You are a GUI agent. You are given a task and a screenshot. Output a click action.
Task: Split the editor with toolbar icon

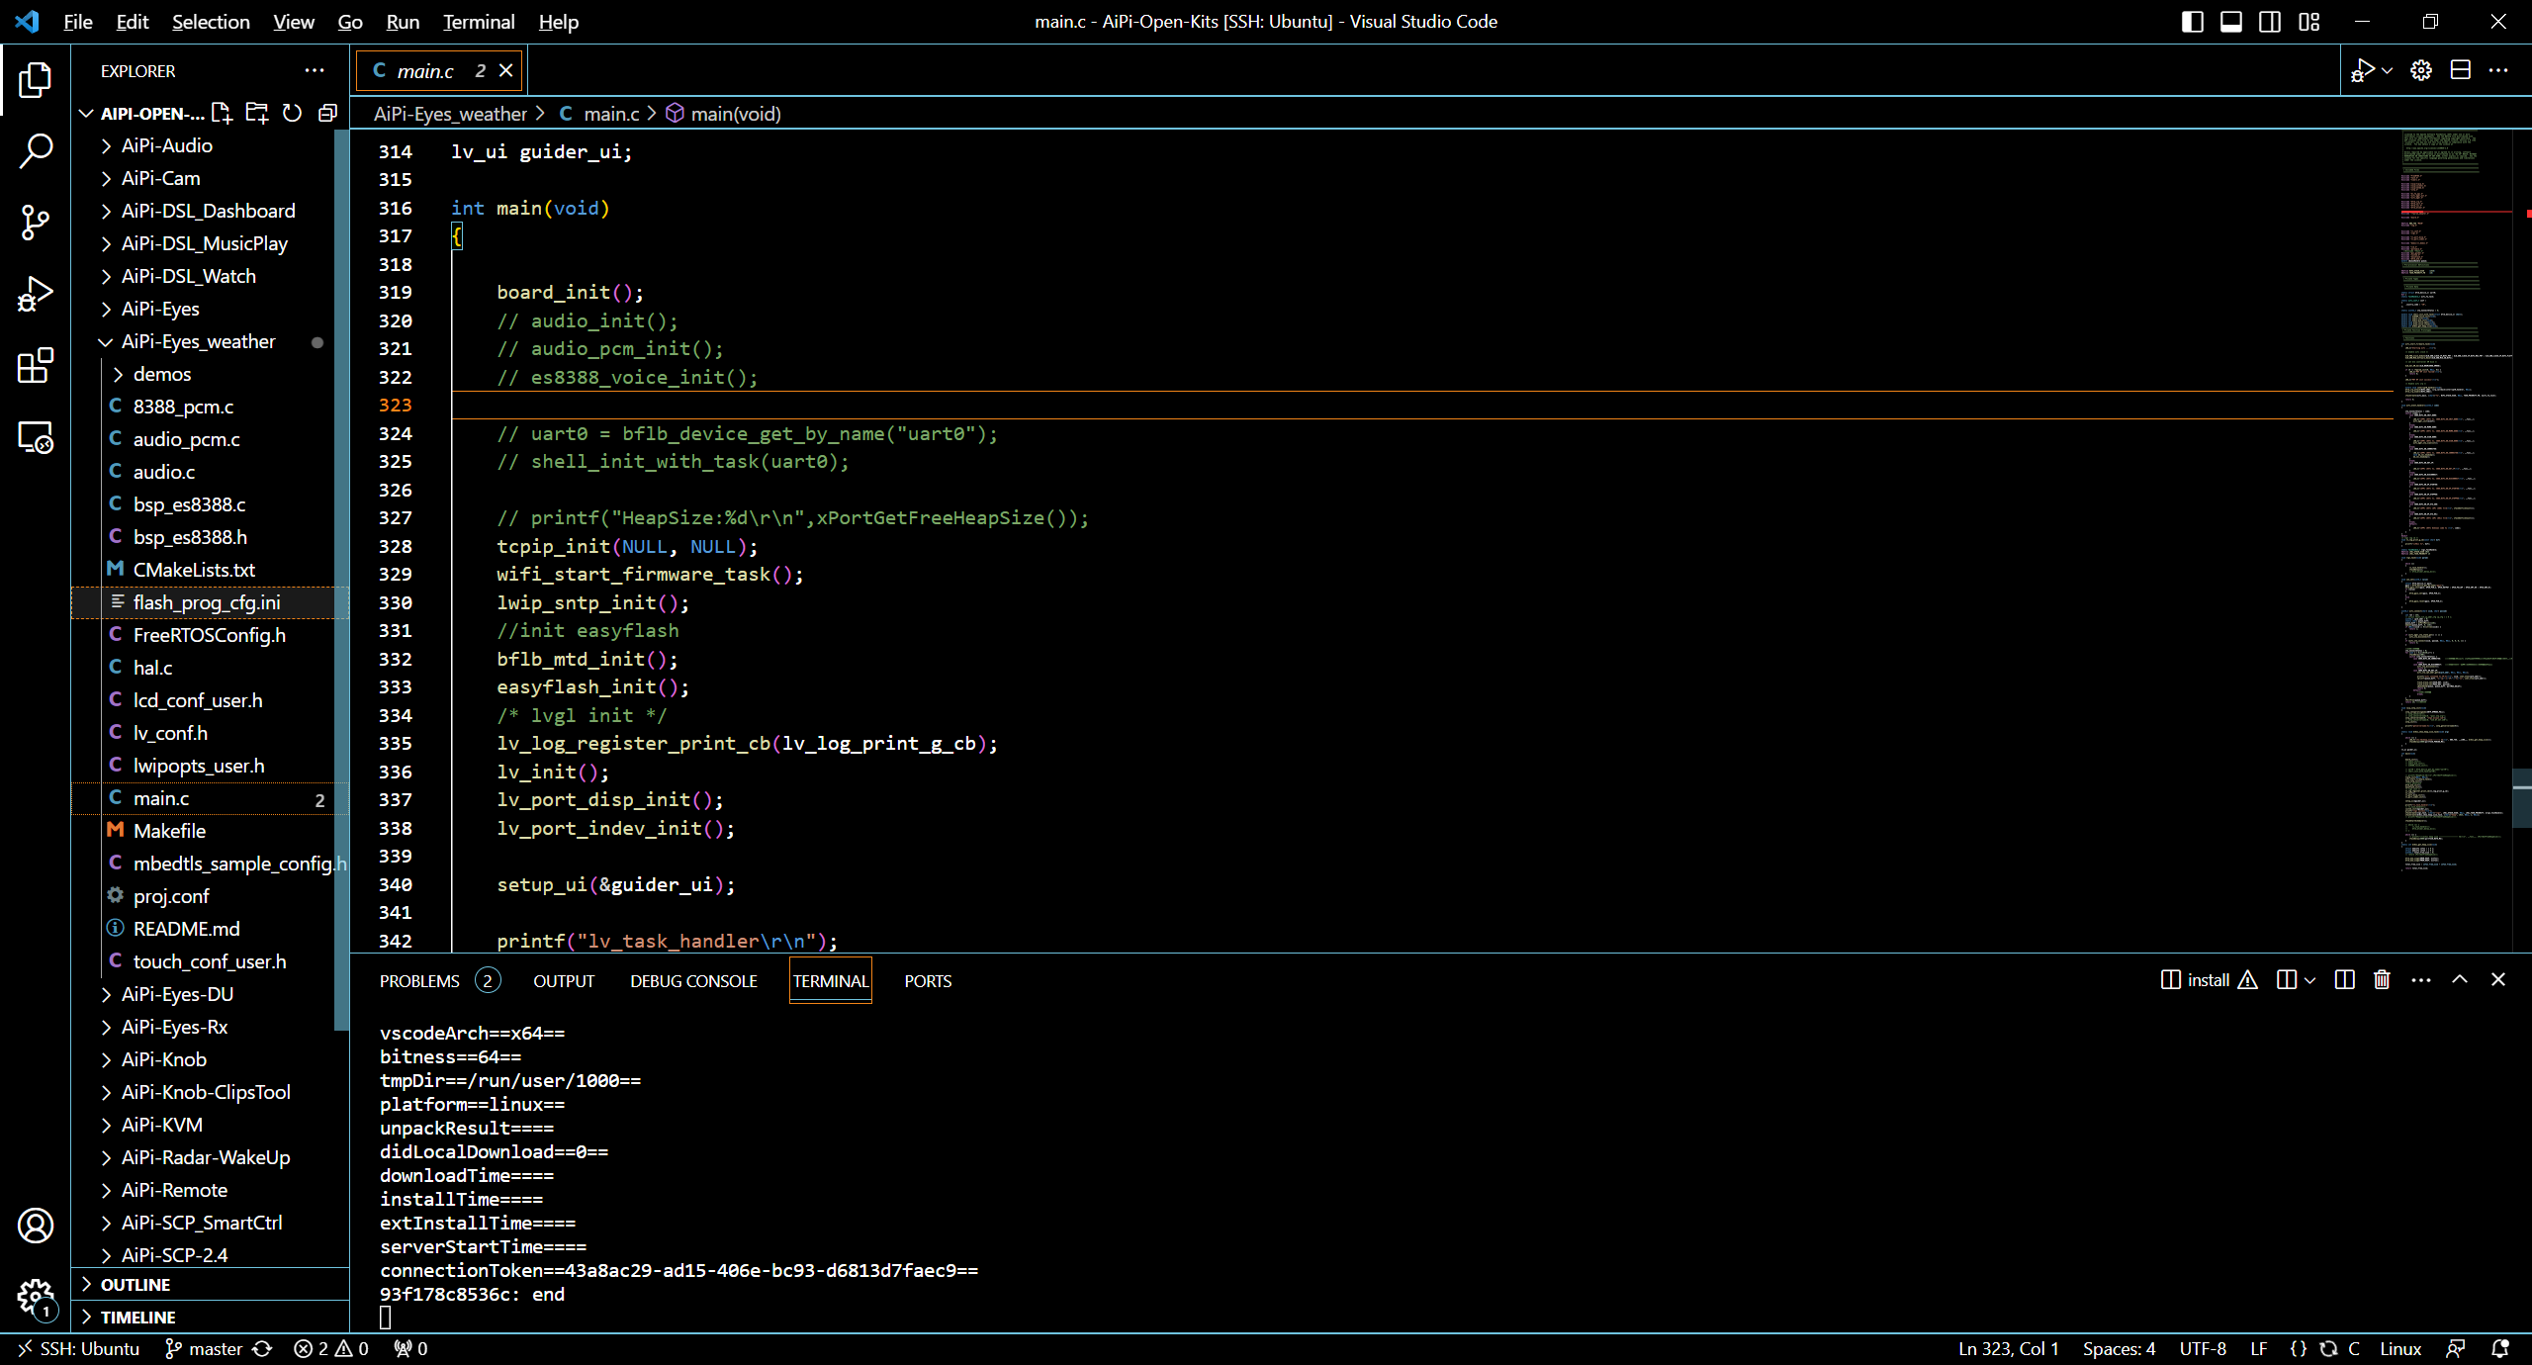tap(2461, 70)
